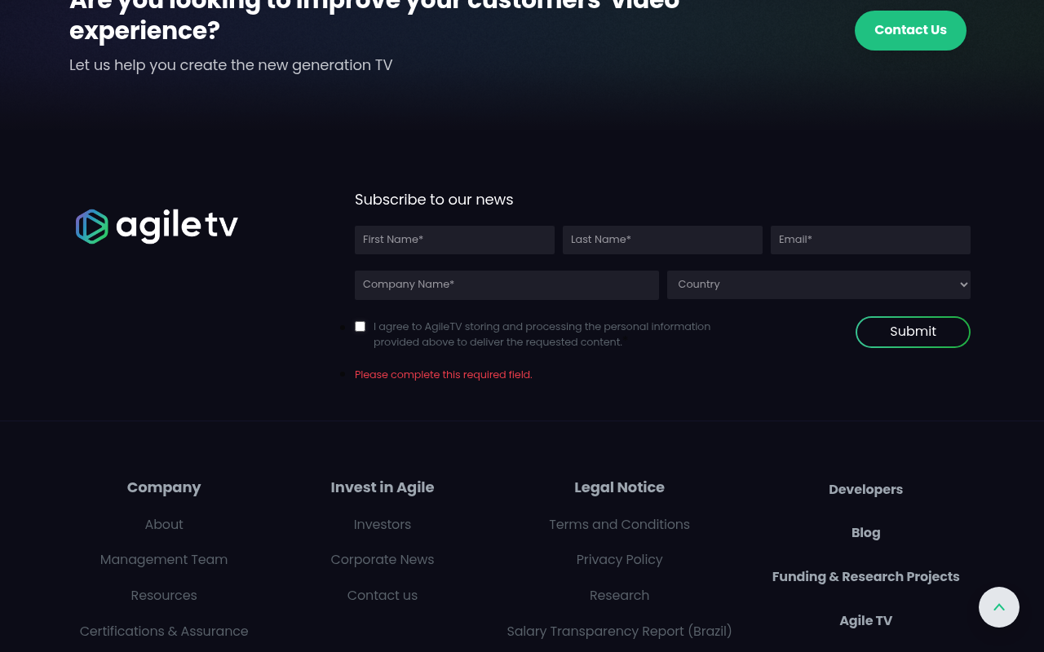This screenshot has width=1044, height=652.
Task: Open the Investors link
Action: pos(383,524)
